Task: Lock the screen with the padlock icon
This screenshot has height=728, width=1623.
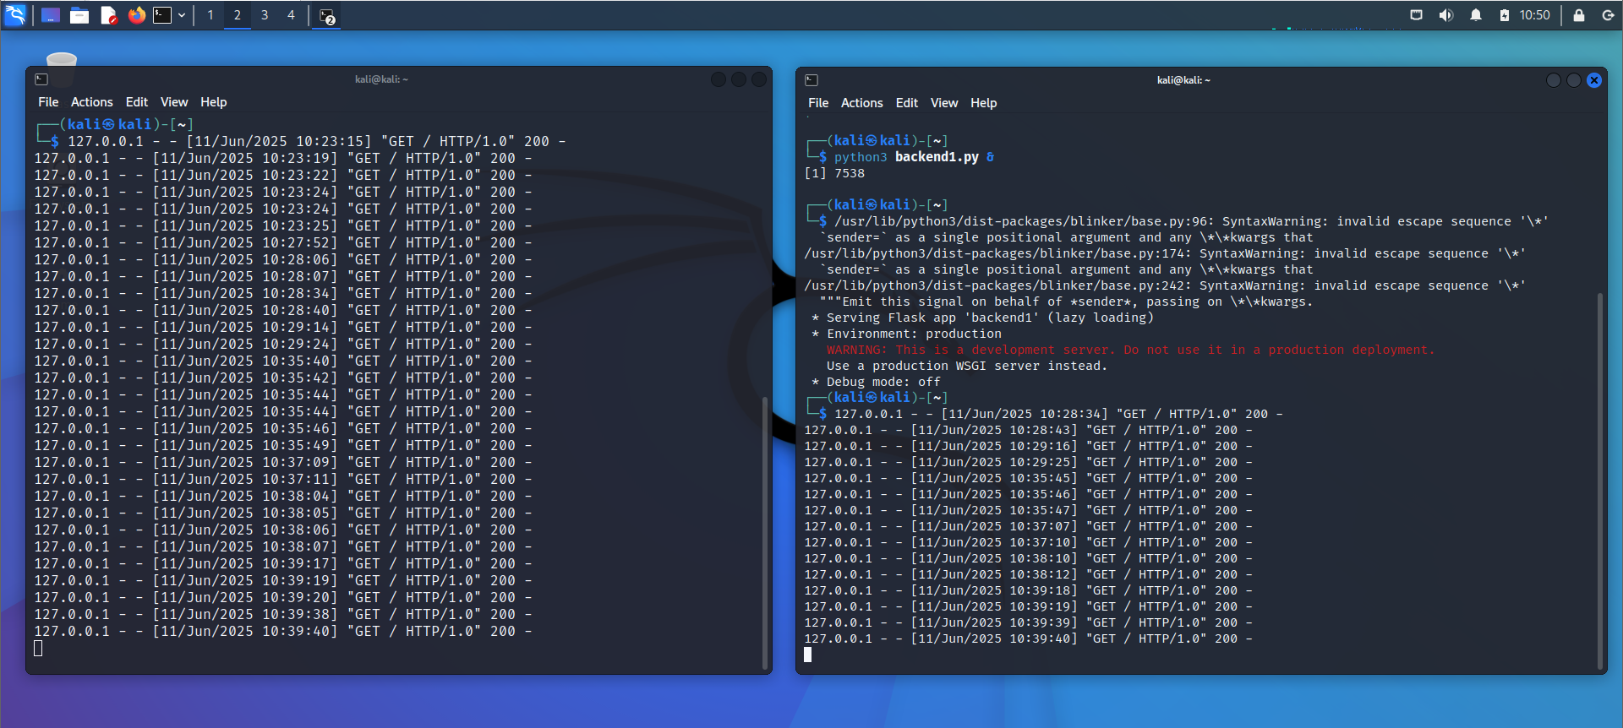Action: tap(1579, 15)
